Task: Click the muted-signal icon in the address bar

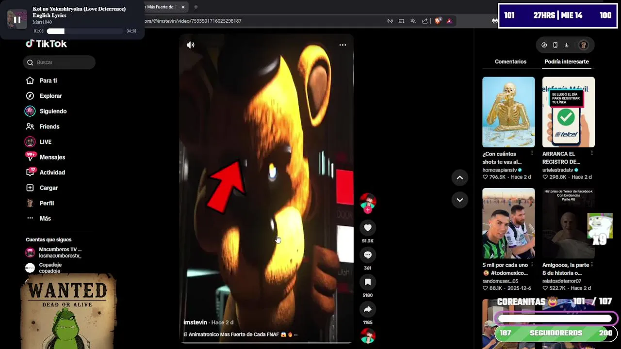Action: click(x=390, y=21)
